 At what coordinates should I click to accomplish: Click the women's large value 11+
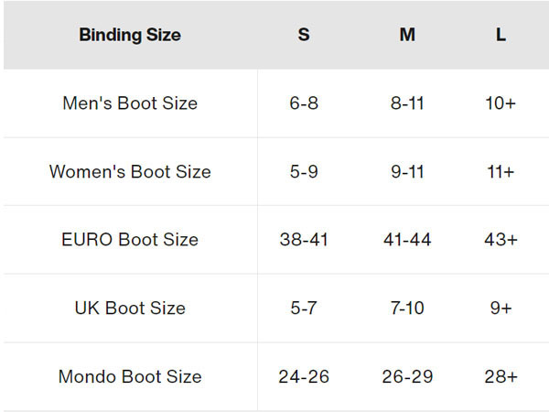[501, 172]
